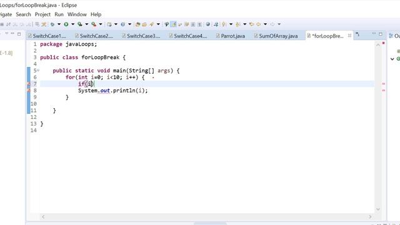Show hidden editor tabs list
The width and height of the screenshot is (400, 225).
pyautogui.click(x=357, y=34)
